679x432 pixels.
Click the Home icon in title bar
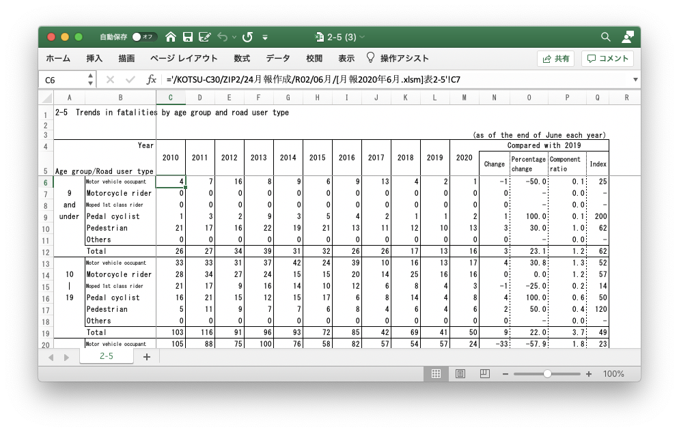pyautogui.click(x=171, y=37)
